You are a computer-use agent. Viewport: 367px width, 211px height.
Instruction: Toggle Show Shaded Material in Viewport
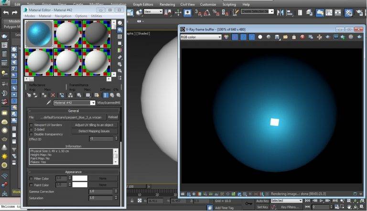pyautogui.click(x=97, y=95)
